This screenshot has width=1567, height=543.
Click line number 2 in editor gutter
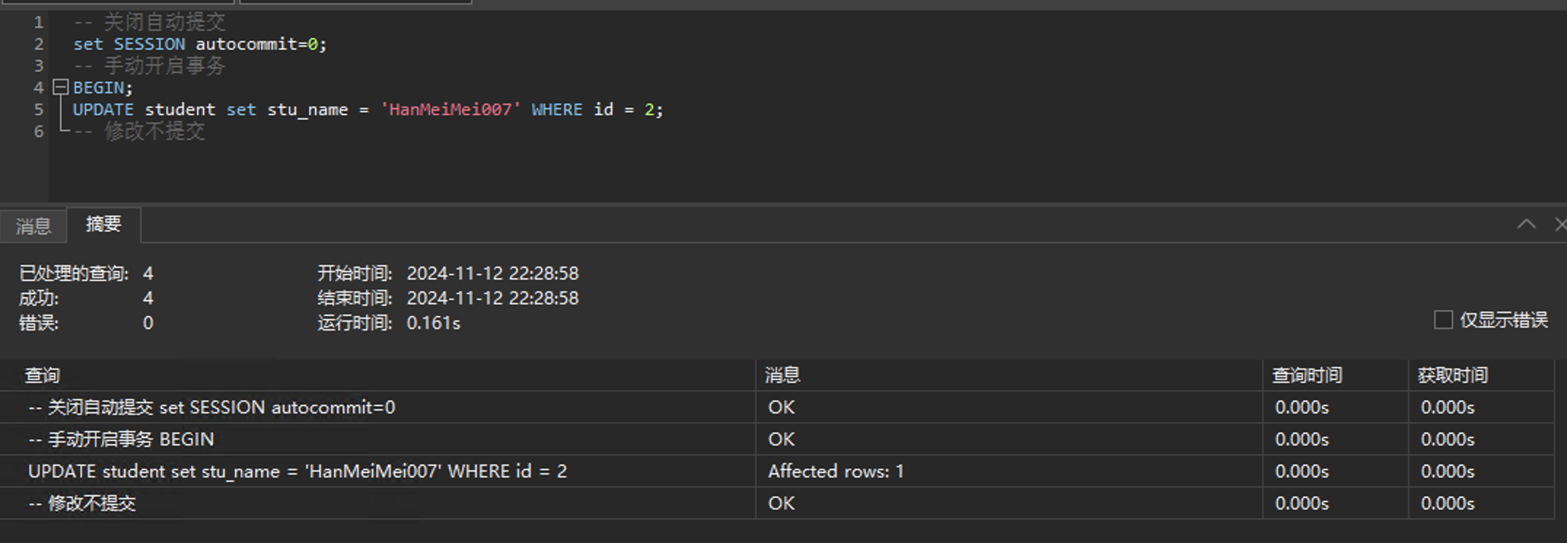[39, 44]
